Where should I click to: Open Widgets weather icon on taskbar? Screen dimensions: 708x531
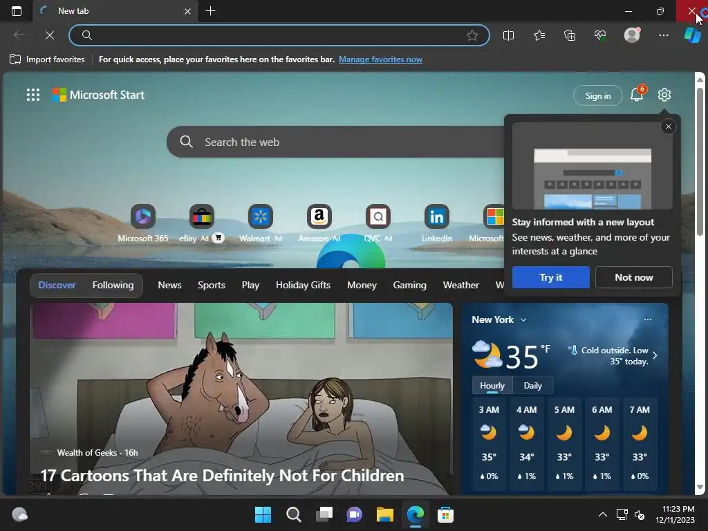tap(19, 514)
